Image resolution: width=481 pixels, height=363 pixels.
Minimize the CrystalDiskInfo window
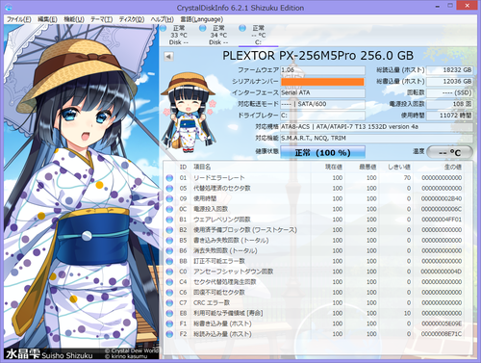(x=438, y=7)
